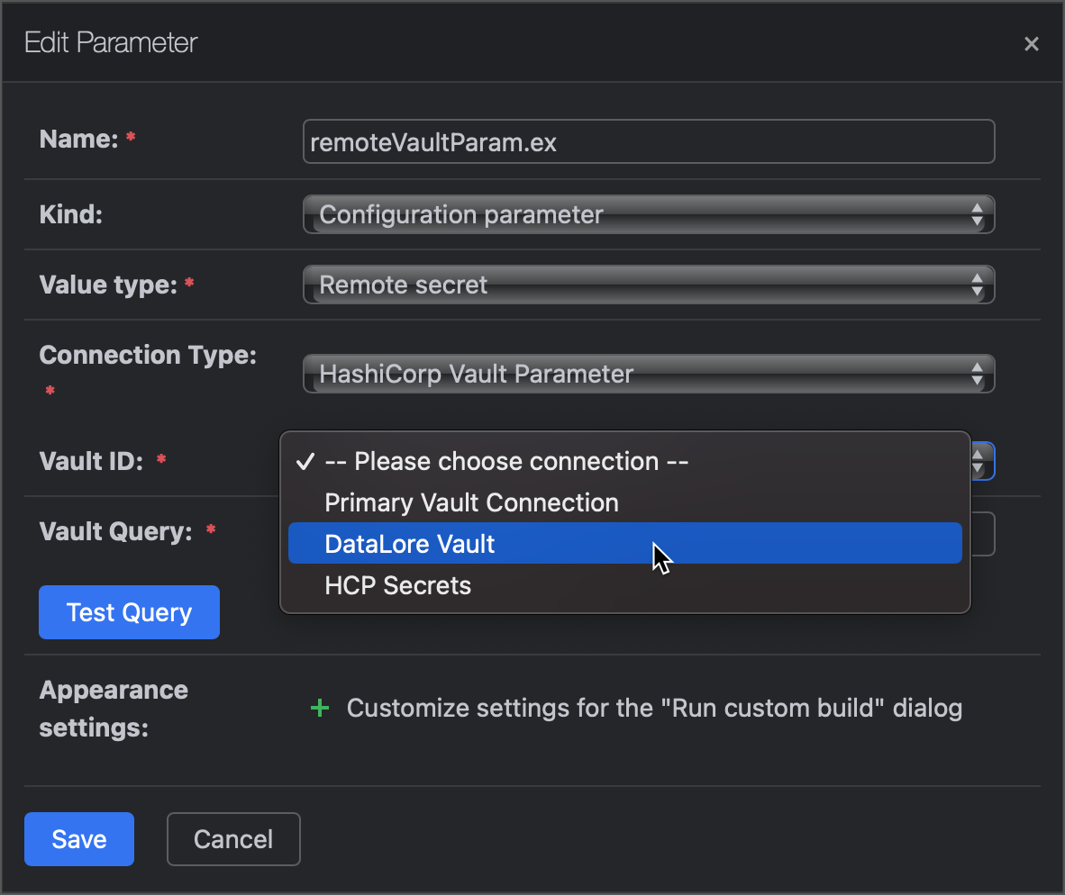Viewport: 1065px width, 895px height.
Task: Open the Value type combo box
Action: (x=631, y=285)
